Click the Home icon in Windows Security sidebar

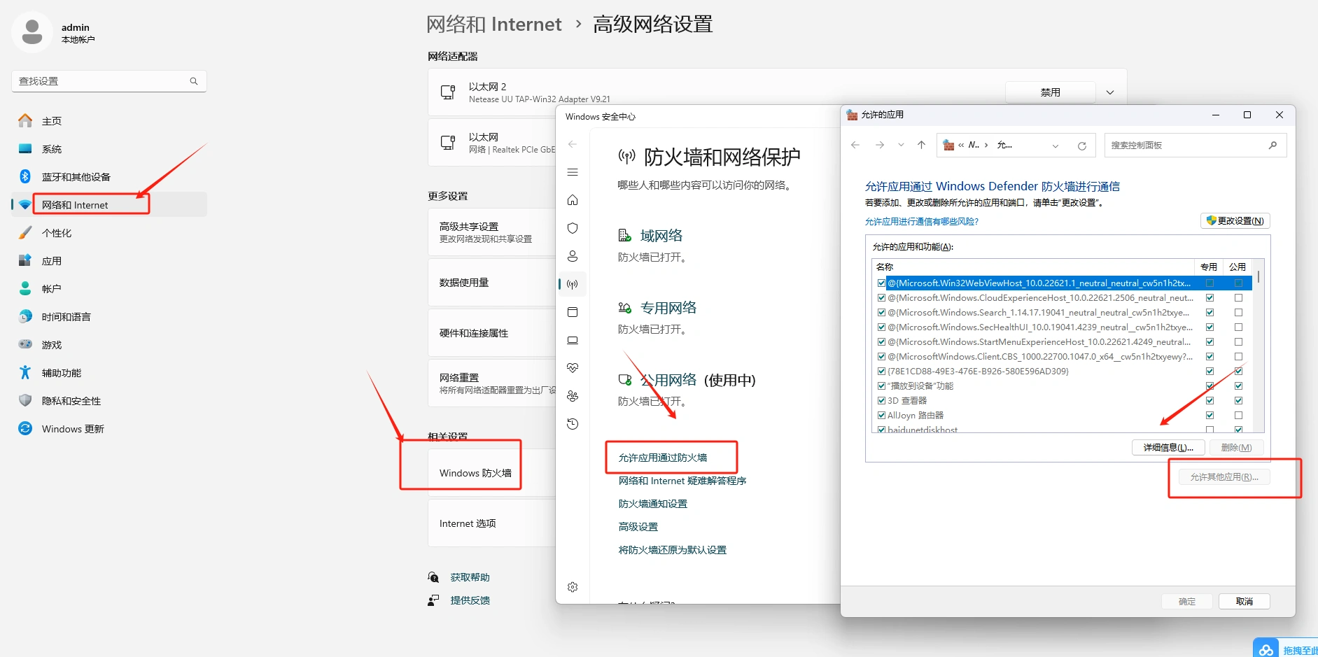coord(573,200)
